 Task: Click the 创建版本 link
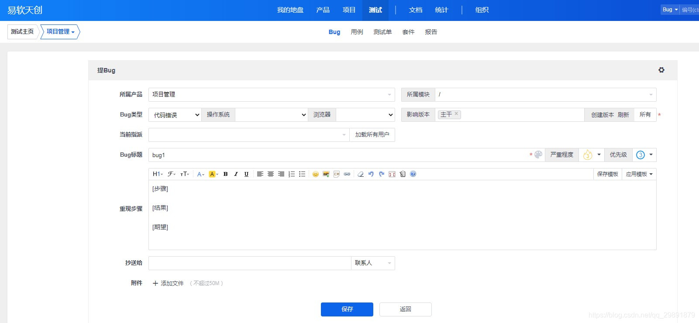[603, 115]
